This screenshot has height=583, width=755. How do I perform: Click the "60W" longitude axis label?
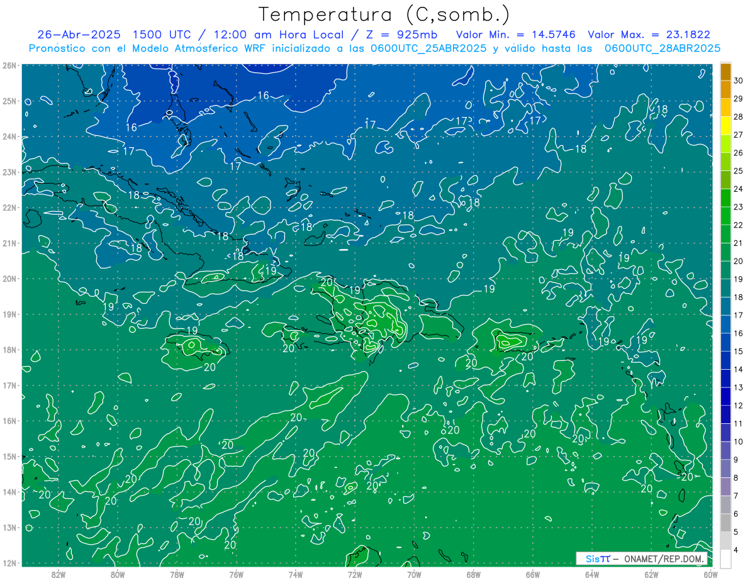click(710, 574)
